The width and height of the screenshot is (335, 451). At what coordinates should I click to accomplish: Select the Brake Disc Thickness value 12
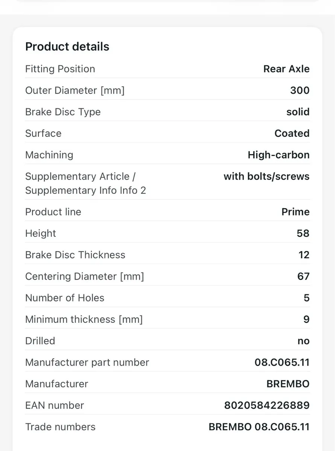tap(304, 255)
